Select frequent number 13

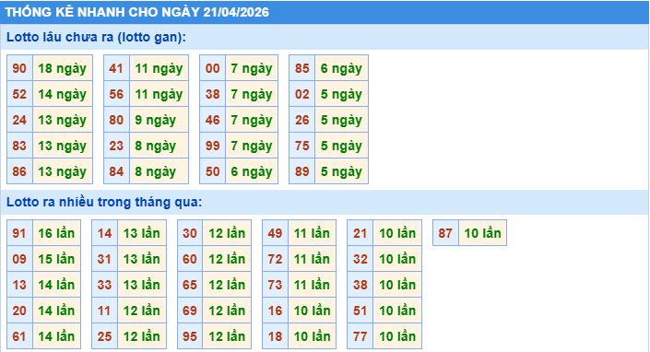click(x=19, y=285)
